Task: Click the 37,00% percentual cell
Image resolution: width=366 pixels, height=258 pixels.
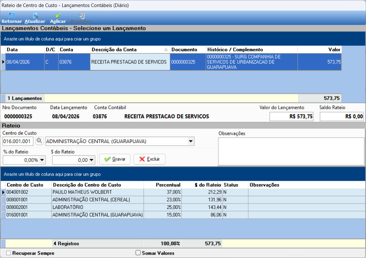Action: tap(163, 192)
